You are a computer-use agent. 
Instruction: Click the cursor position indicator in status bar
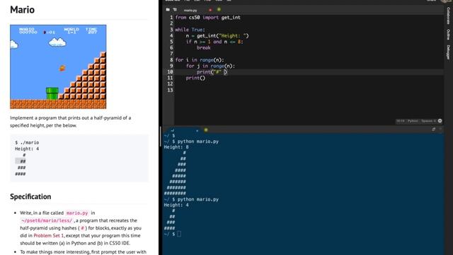(401, 121)
